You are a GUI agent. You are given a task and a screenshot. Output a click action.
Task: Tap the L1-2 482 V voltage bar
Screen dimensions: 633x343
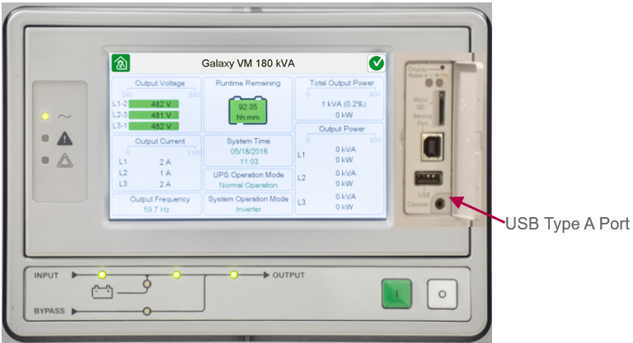point(153,104)
